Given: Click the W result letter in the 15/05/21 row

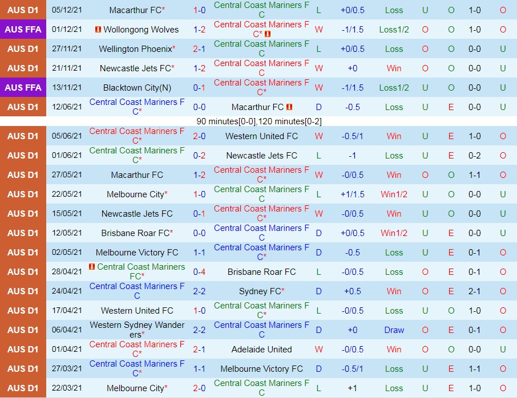Looking at the screenshot, I should click(318, 213).
